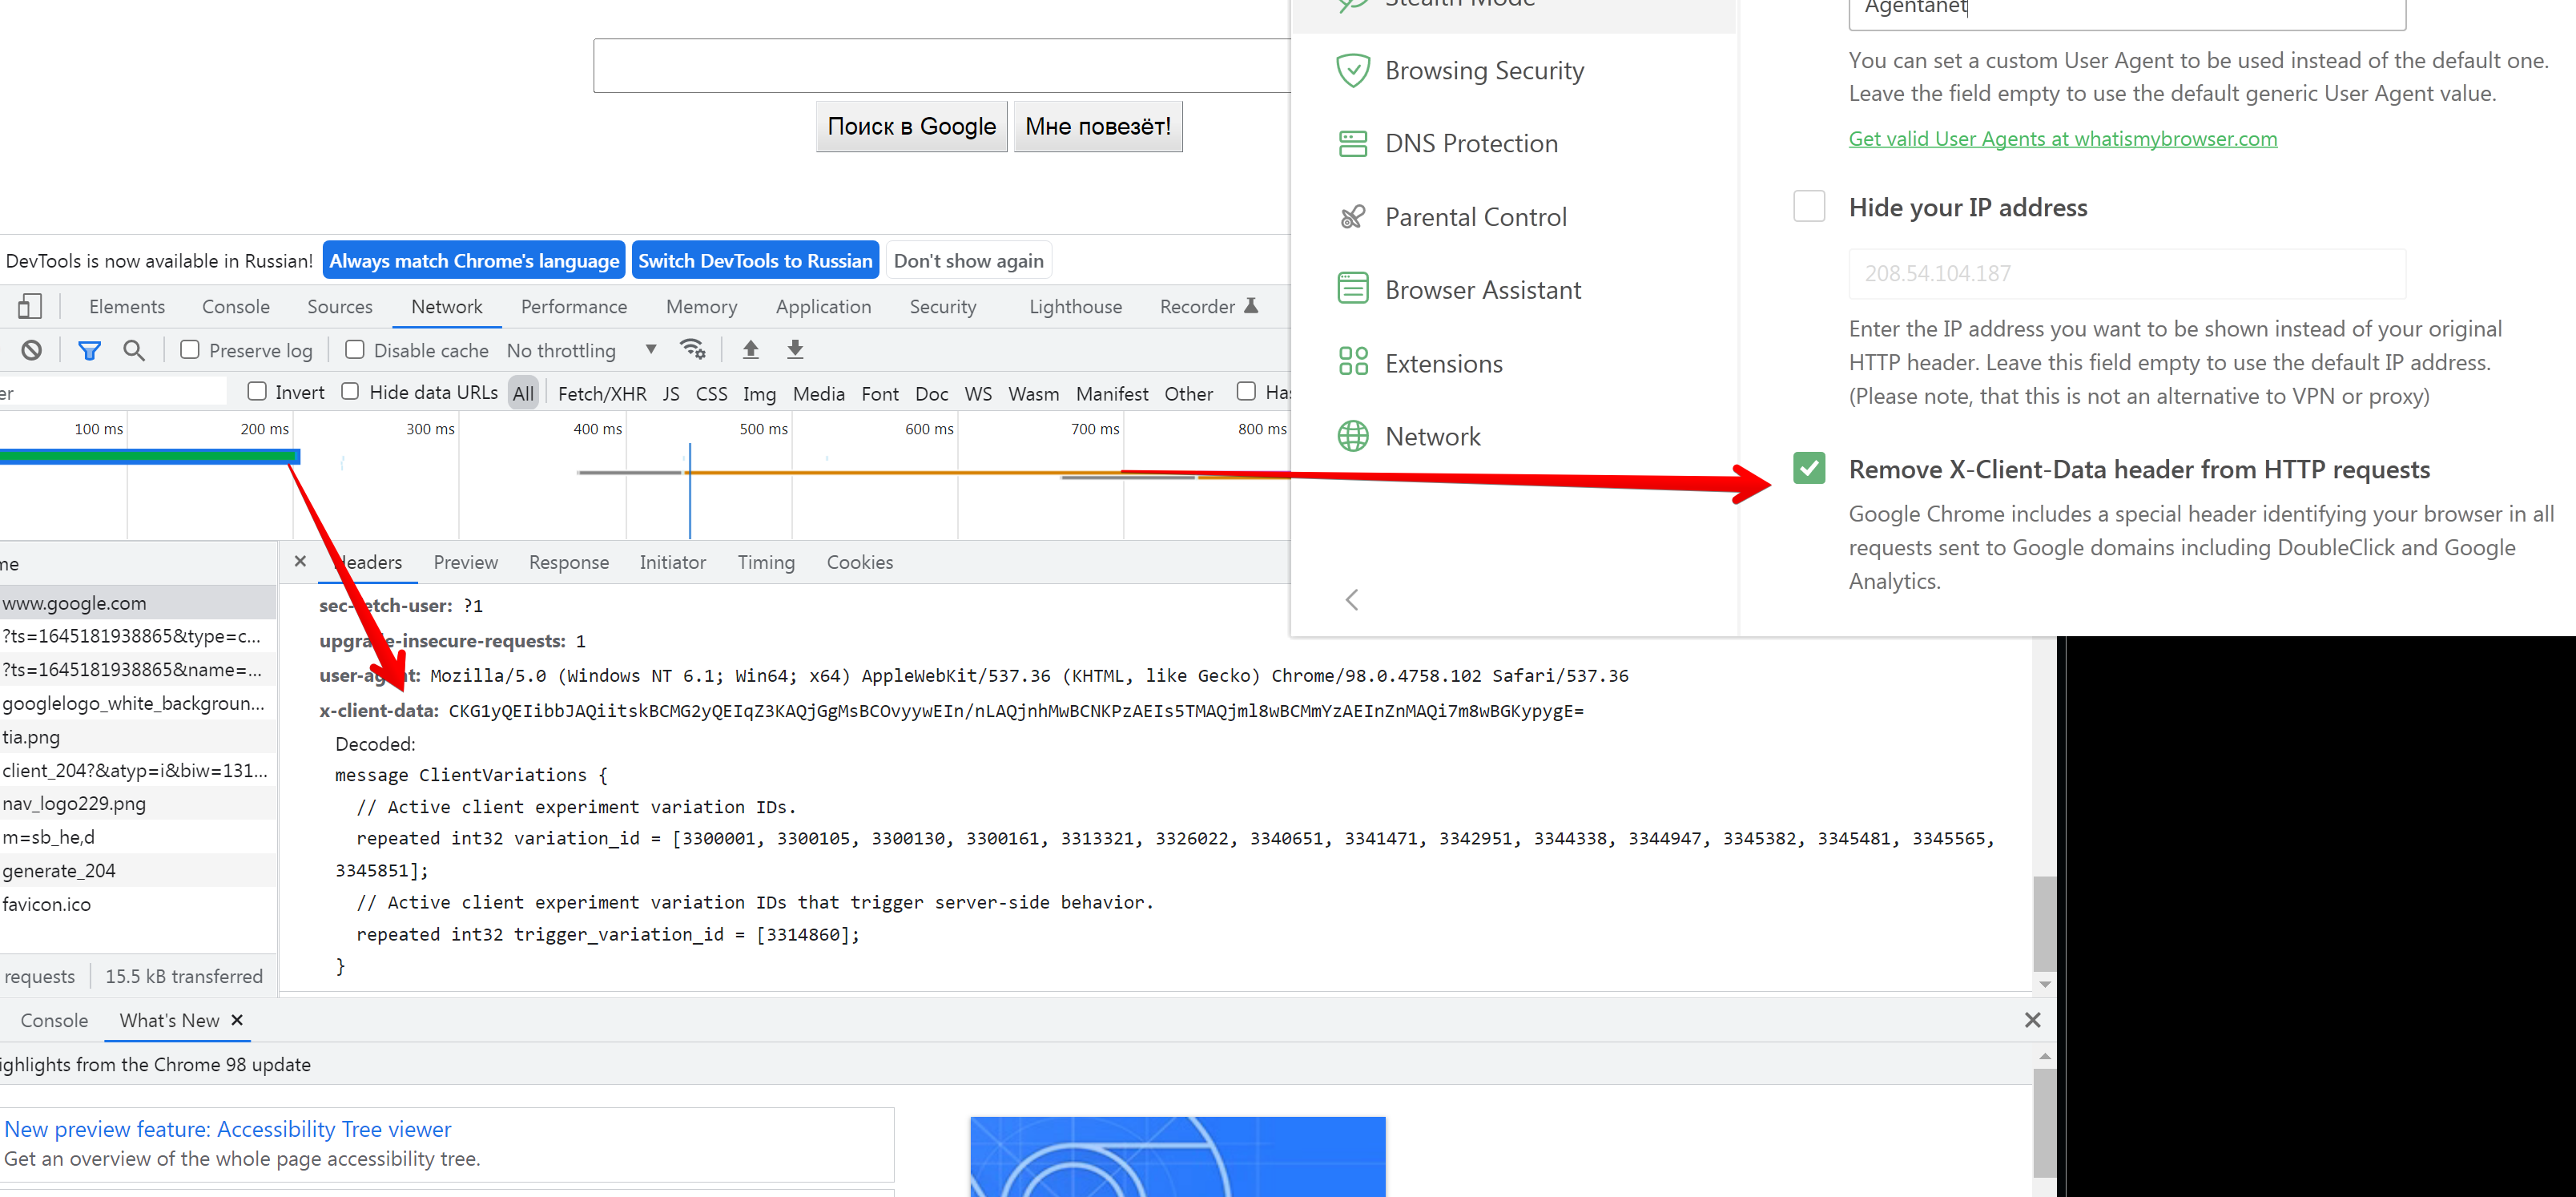Open the Performance panel
The height and width of the screenshot is (1197, 2576).
coord(573,306)
